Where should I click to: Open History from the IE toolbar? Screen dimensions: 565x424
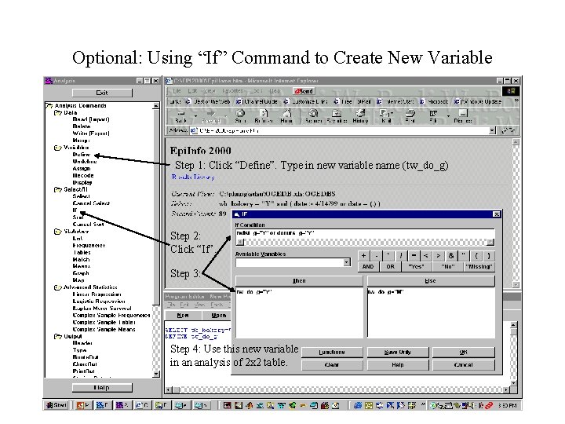360,116
